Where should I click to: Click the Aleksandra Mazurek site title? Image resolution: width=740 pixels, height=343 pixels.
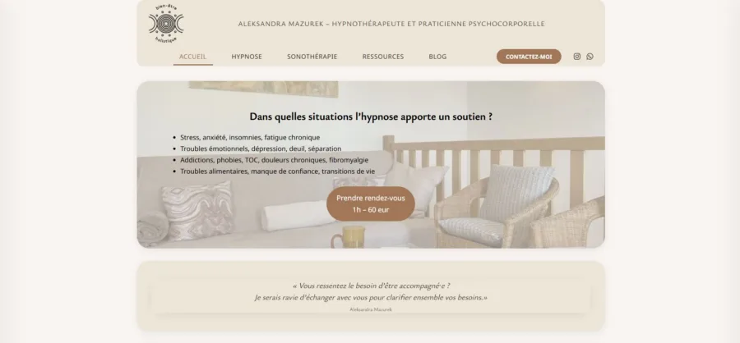pos(391,24)
